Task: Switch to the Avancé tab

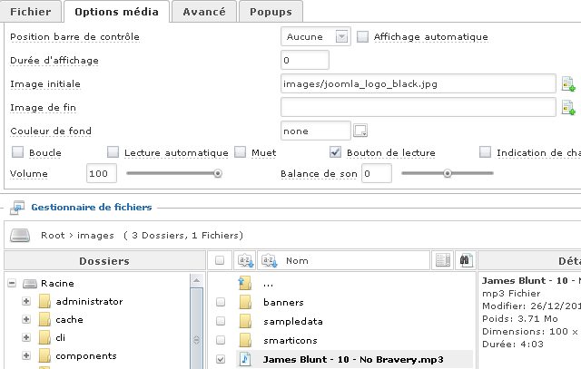Action: tap(203, 12)
